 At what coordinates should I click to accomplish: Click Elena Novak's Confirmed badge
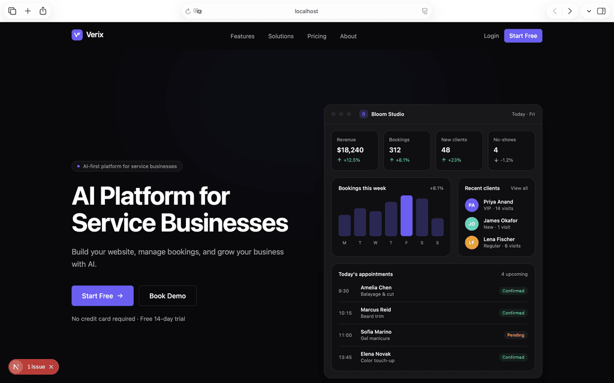(x=513, y=357)
